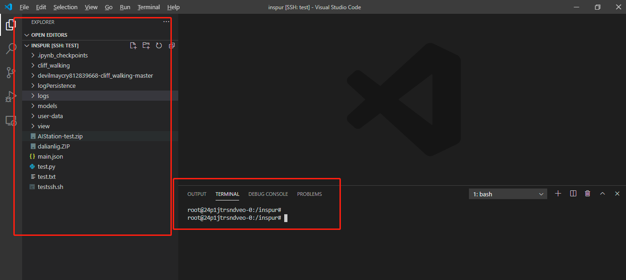Open the Run and Debug view

click(11, 97)
